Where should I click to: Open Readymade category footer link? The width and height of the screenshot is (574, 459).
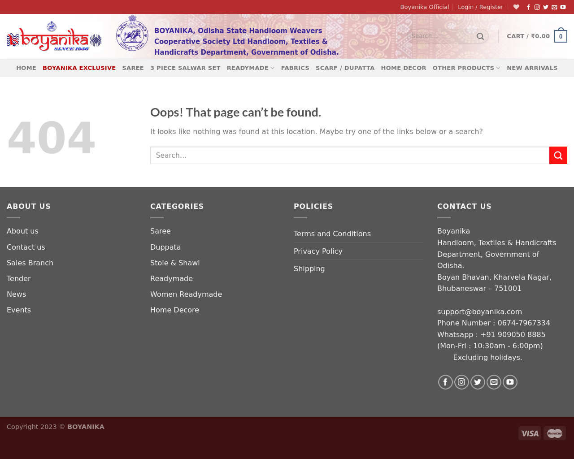point(171,279)
